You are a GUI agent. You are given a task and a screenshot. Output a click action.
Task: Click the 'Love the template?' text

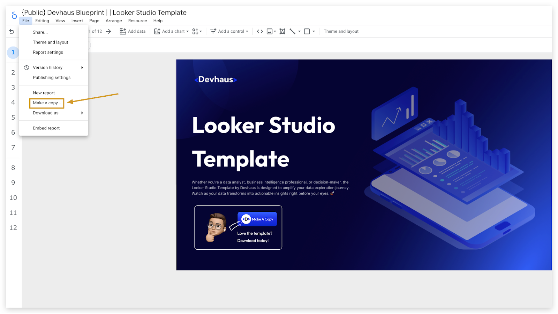pyautogui.click(x=255, y=233)
